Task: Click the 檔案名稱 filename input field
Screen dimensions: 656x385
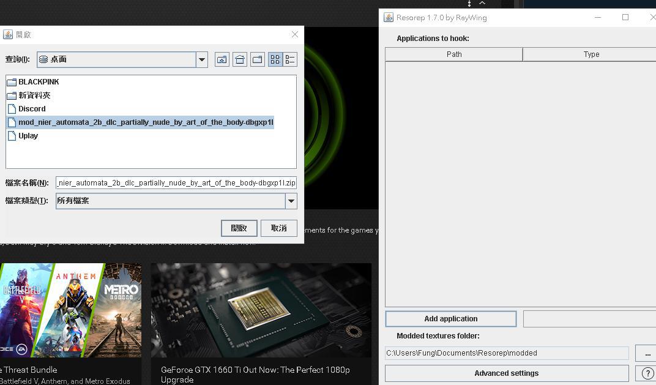Action: (176, 182)
